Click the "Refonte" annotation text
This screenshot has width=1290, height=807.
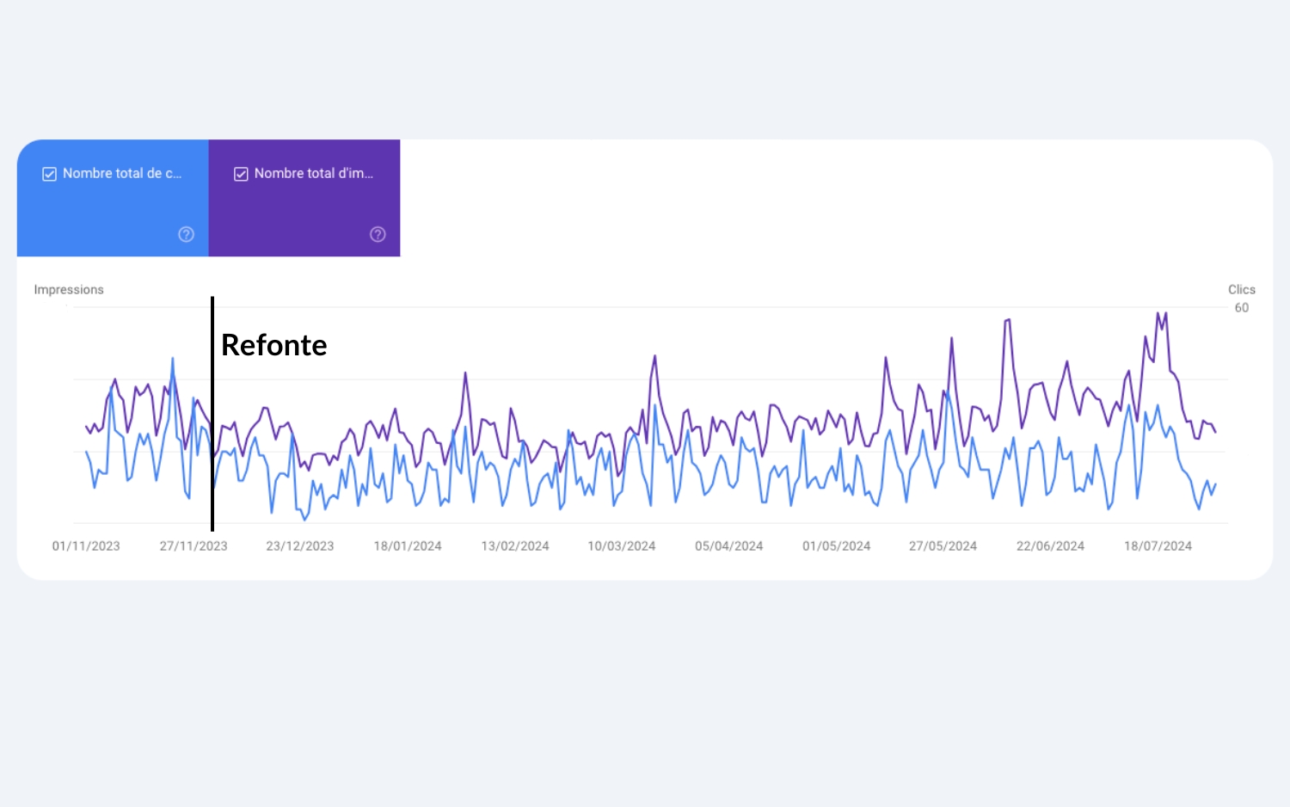tap(273, 345)
